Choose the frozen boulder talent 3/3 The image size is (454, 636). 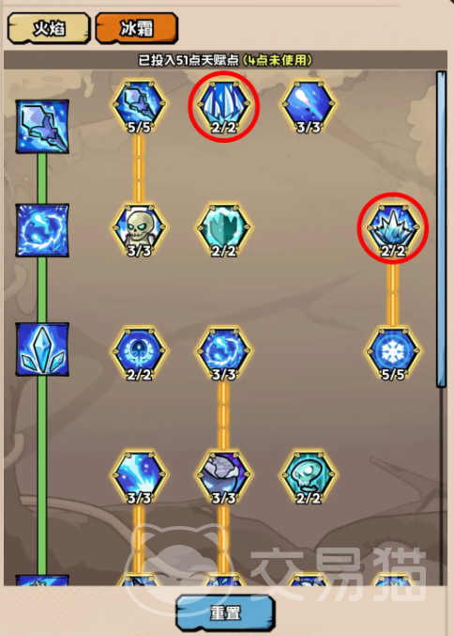coord(223,477)
